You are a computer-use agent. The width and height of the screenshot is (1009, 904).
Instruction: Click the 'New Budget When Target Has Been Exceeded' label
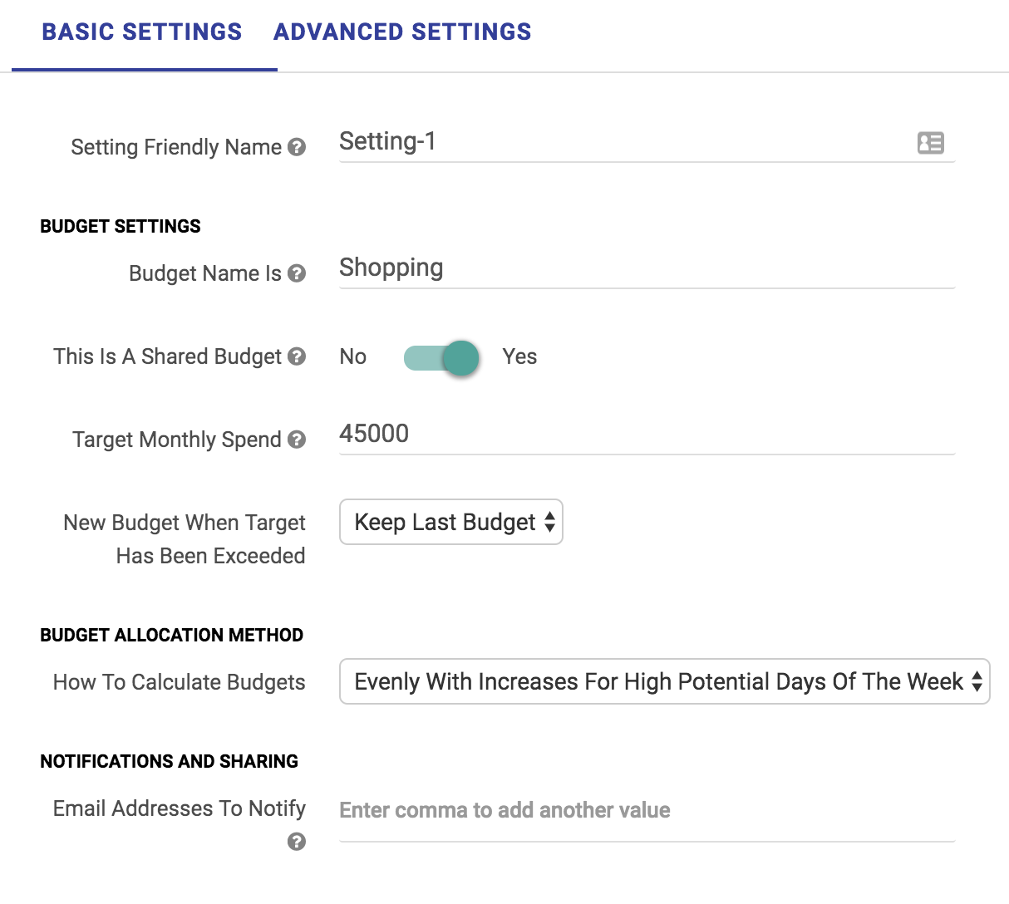click(x=185, y=539)
